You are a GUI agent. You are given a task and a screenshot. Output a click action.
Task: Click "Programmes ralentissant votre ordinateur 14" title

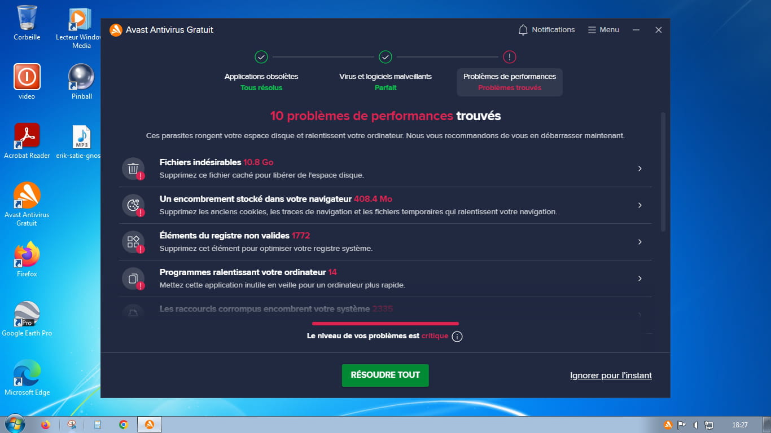coord(248,272)
